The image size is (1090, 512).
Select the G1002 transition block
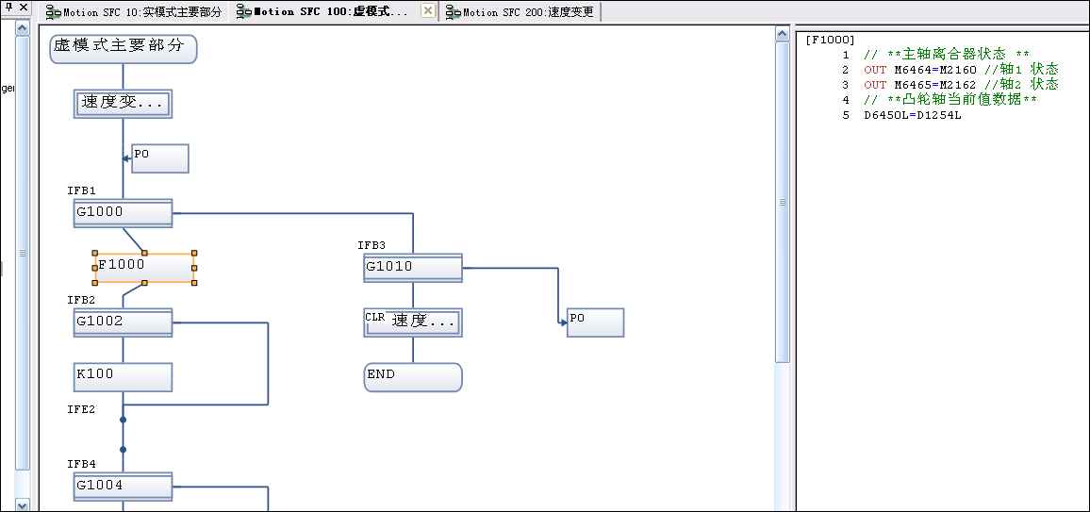pyautogui.click(x=123, y=322)
